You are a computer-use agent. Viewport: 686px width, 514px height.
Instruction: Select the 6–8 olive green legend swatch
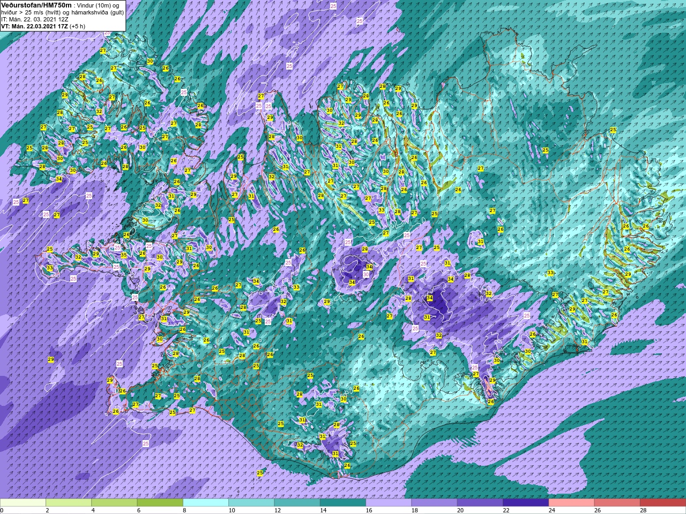[x=160, y=503]
